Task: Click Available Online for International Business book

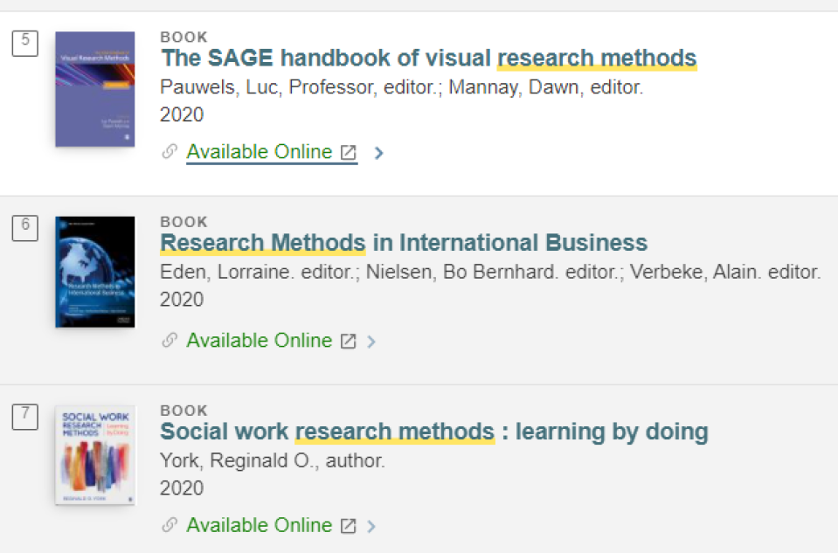Action: (x=260, y=341)
